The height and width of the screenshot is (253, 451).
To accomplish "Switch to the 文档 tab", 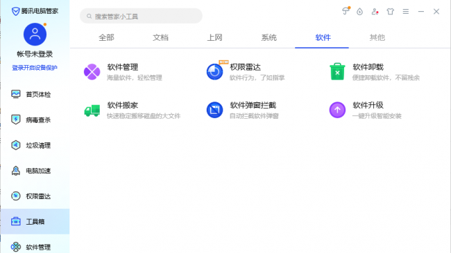I will (160, 37).
